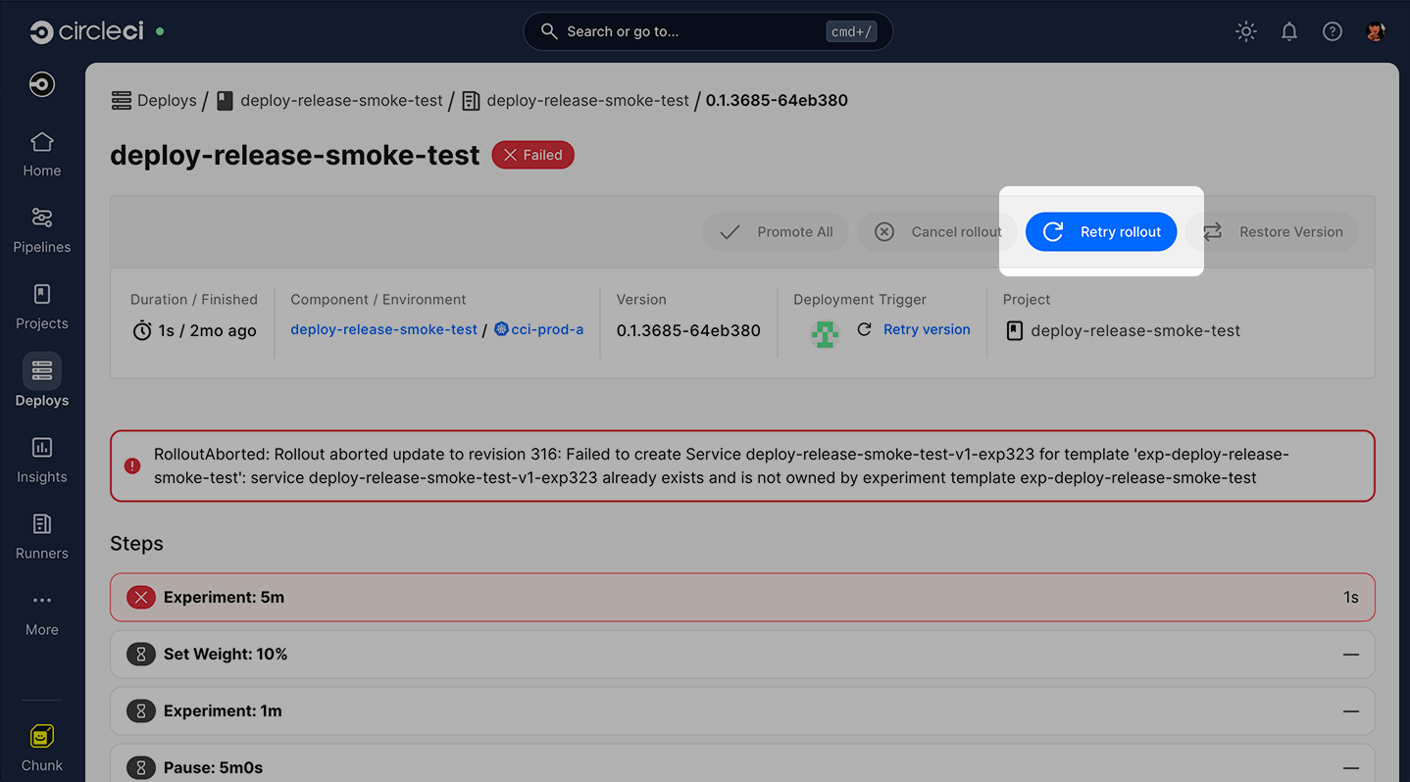Click the green rollout status indicator
Image resolution: width=1410 pixels, height=782 pixels.
point(825,333)
